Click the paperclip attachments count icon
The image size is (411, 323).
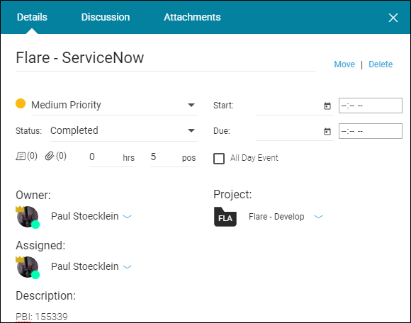click(50, 156)
